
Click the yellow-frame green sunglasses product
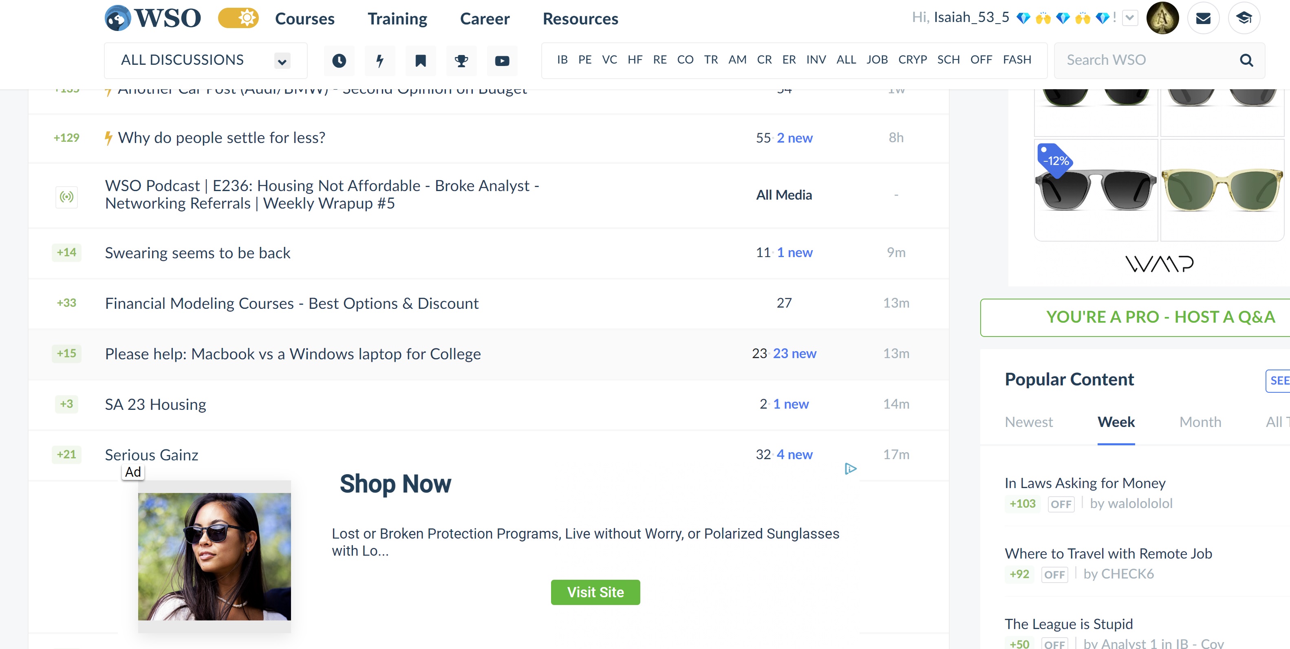1222,190
